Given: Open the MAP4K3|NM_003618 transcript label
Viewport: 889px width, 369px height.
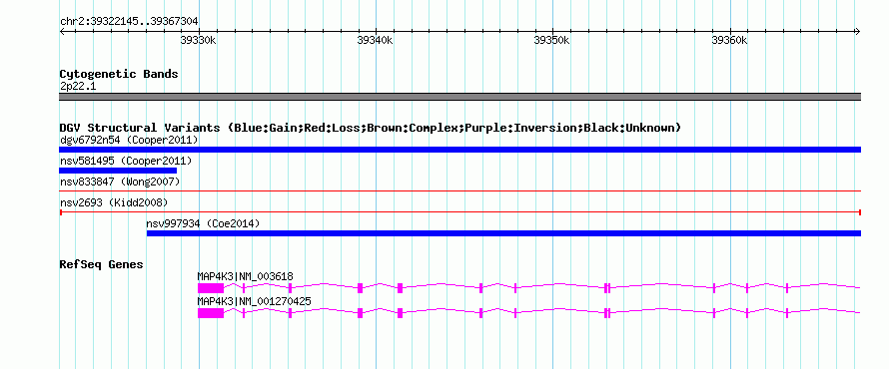Looking at the screenshot, I should click(x=245, y=277).
